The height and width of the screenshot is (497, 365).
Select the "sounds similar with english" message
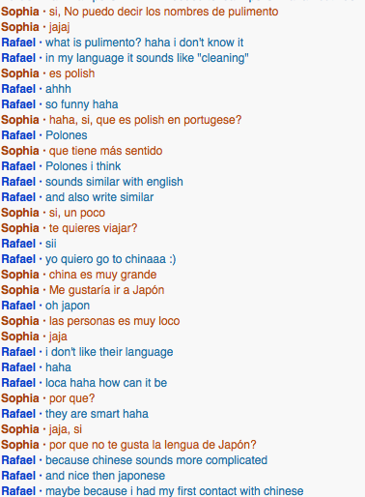point(114,182)
